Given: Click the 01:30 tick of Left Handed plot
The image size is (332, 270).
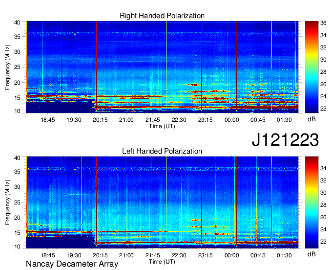Looking at the screenshot, I should coord(284,255).
